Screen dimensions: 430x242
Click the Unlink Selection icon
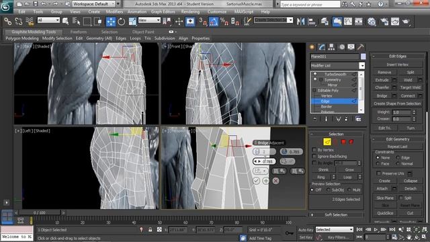pyautogui.click(x=19, y=22)
